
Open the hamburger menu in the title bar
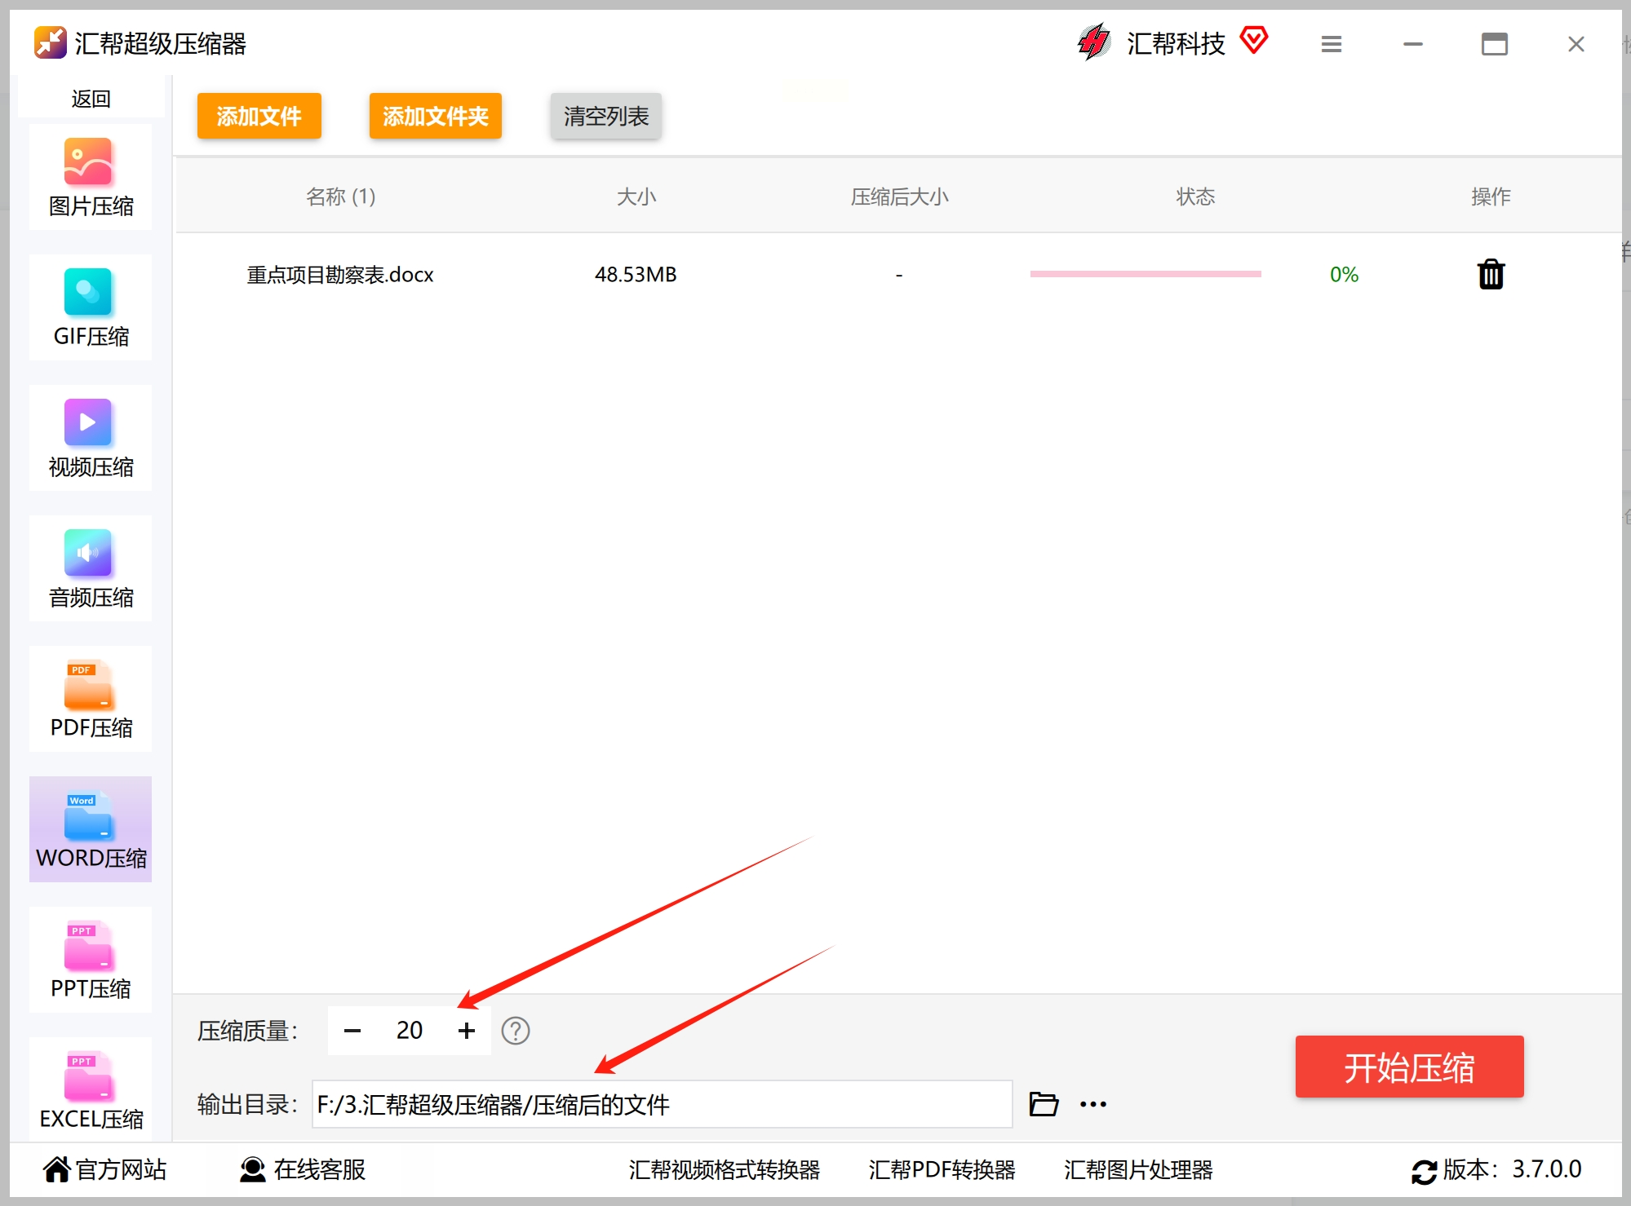tap(1332, 44)
